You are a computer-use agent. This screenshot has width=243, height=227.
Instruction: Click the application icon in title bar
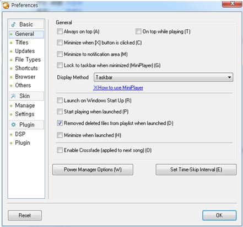[x=6, y=6]
